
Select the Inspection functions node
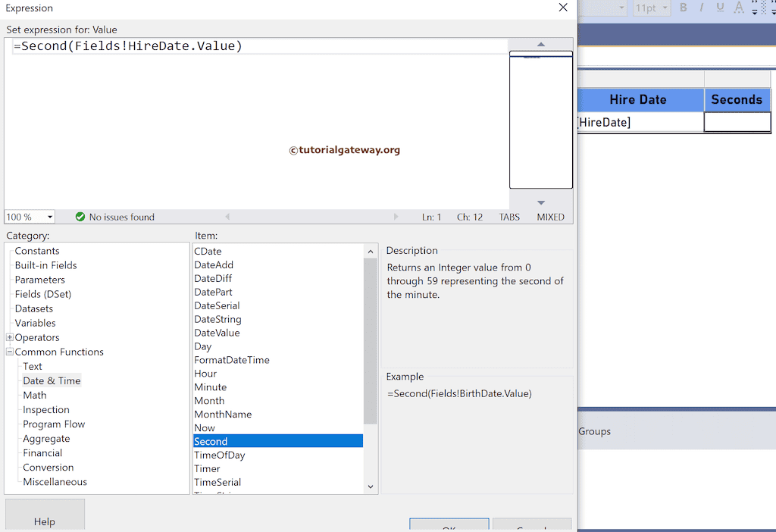tap(46, 409)
